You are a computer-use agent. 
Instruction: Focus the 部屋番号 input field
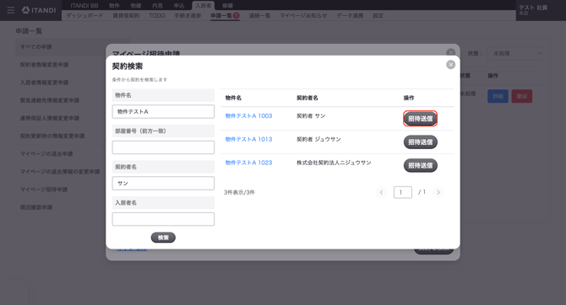163,147
